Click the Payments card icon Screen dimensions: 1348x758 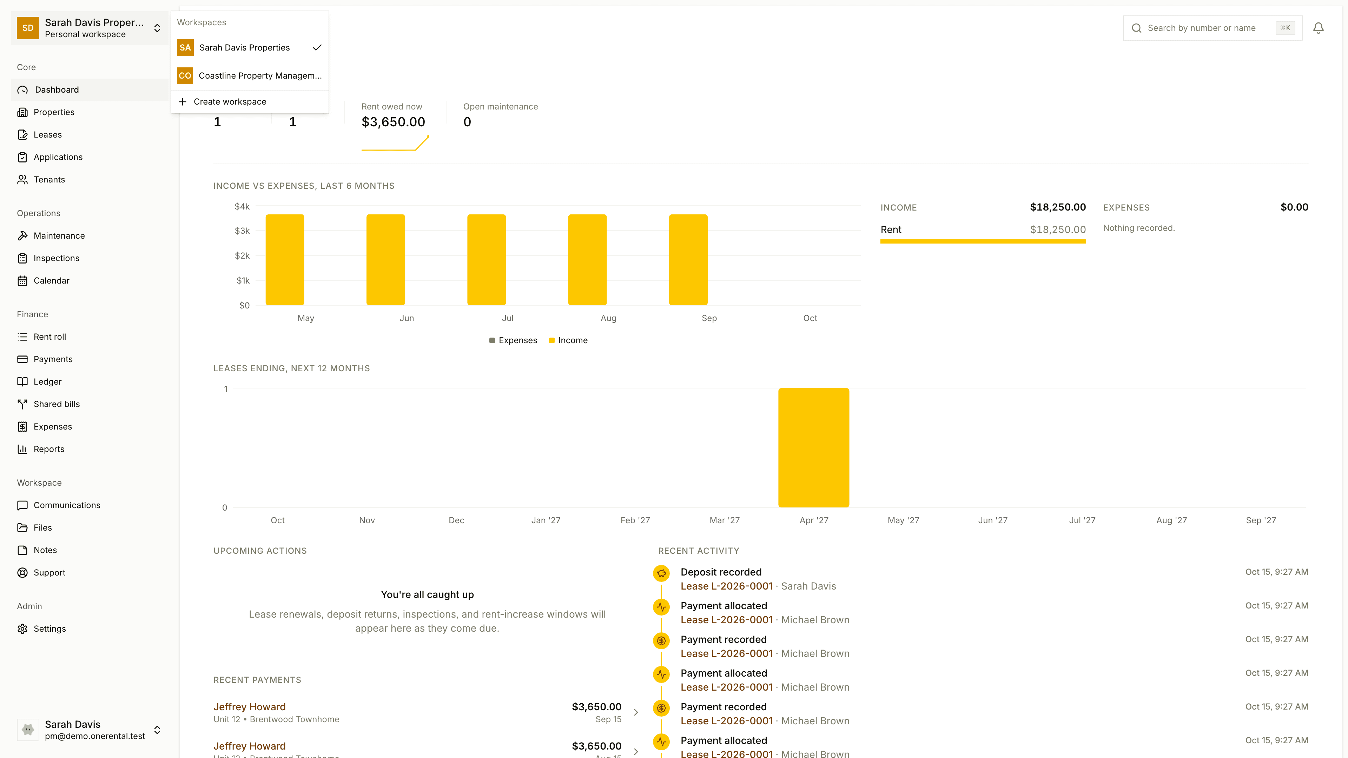(x=22, y=359)
